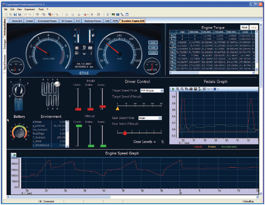
Task: Click zoom out icon on Pedals Graph
Action: 182,89
